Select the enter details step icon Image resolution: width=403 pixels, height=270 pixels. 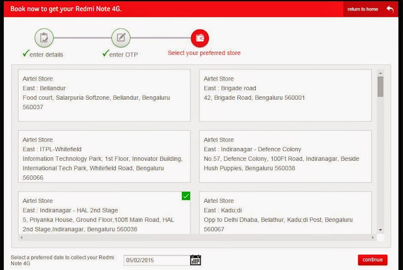(x=44, y=38)
